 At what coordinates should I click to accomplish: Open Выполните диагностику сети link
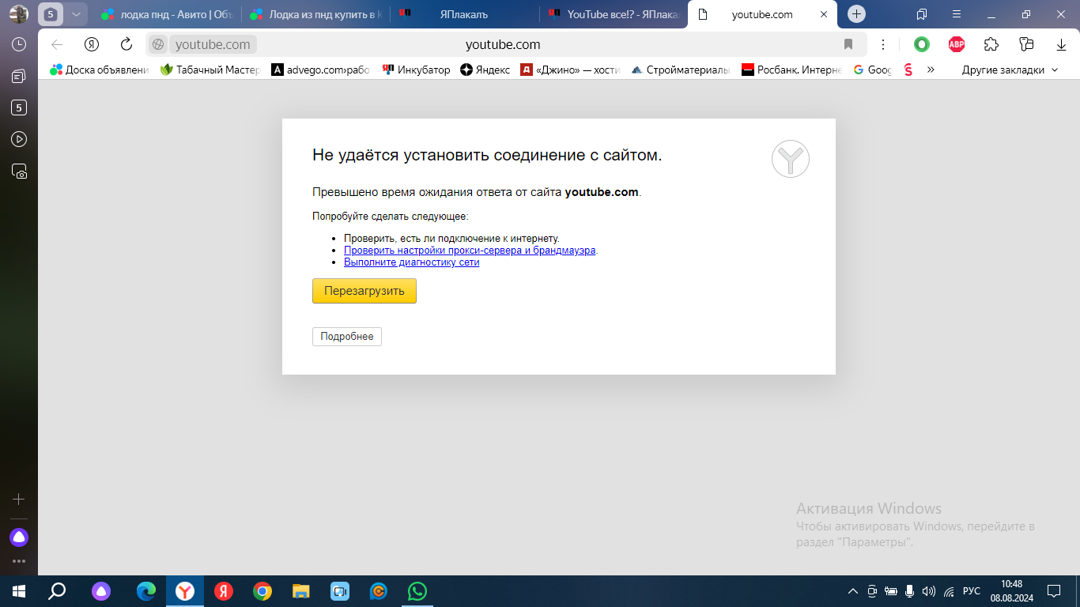[x=411, y=262]
